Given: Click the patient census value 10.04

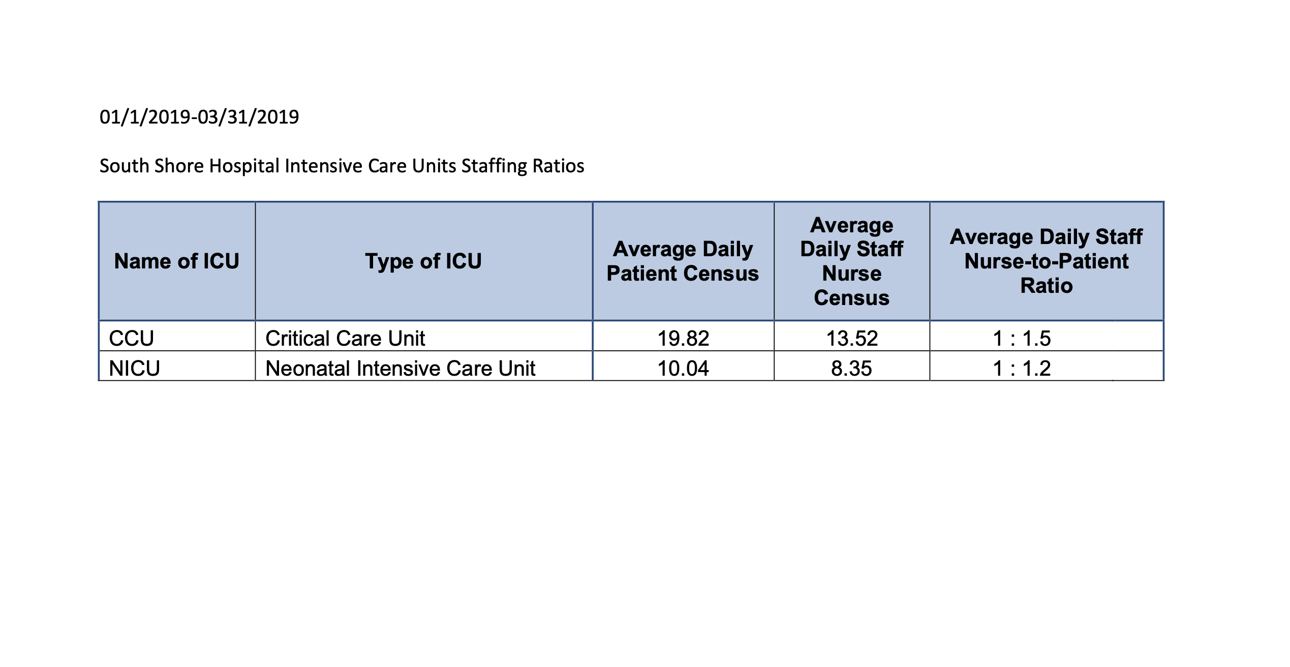Looking at the screenshot, I should 683,369.
